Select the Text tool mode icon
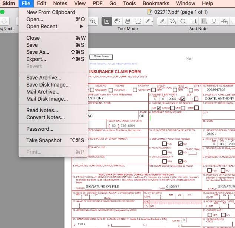This screenshot has height=228, width=235. click(107, 21)
